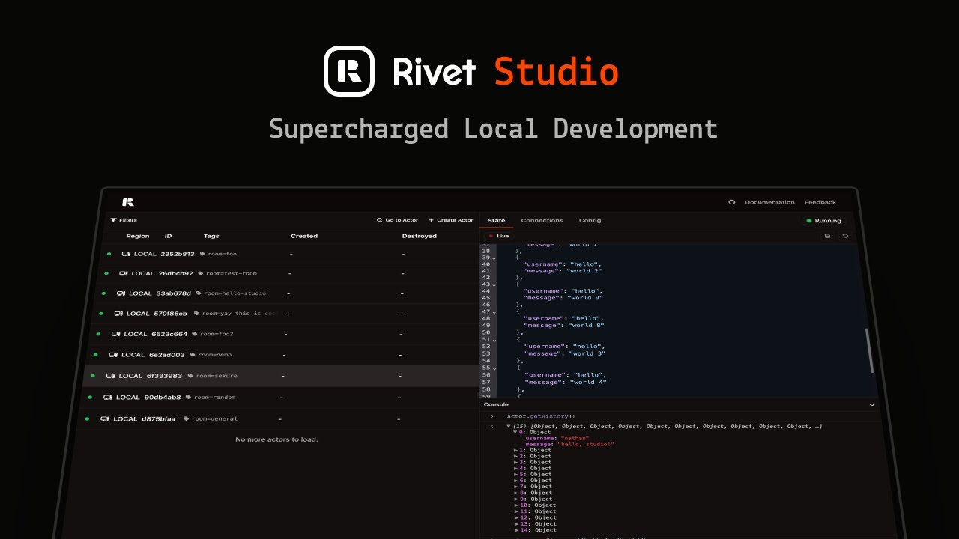959x539 pixels.
Task: Fold the JSON block at line 39
Action: [x=494, y=258]
